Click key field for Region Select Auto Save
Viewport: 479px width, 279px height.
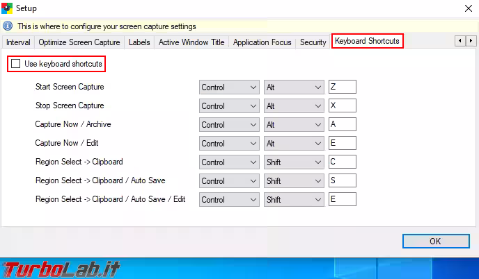342,181
